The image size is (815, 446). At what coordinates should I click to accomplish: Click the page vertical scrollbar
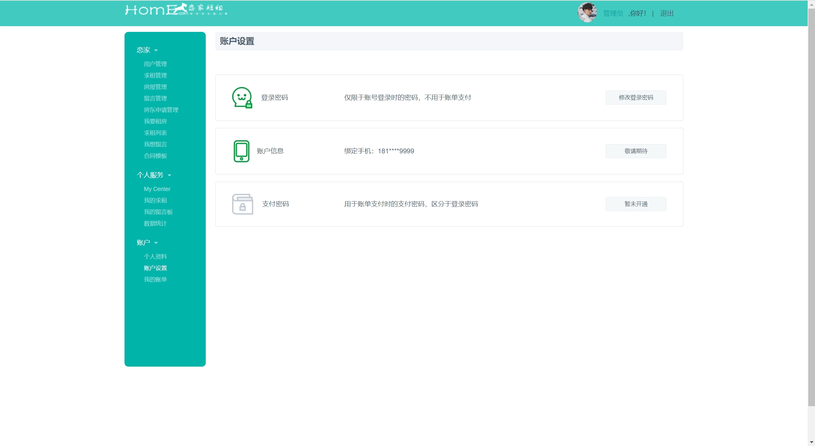[811, 207]
